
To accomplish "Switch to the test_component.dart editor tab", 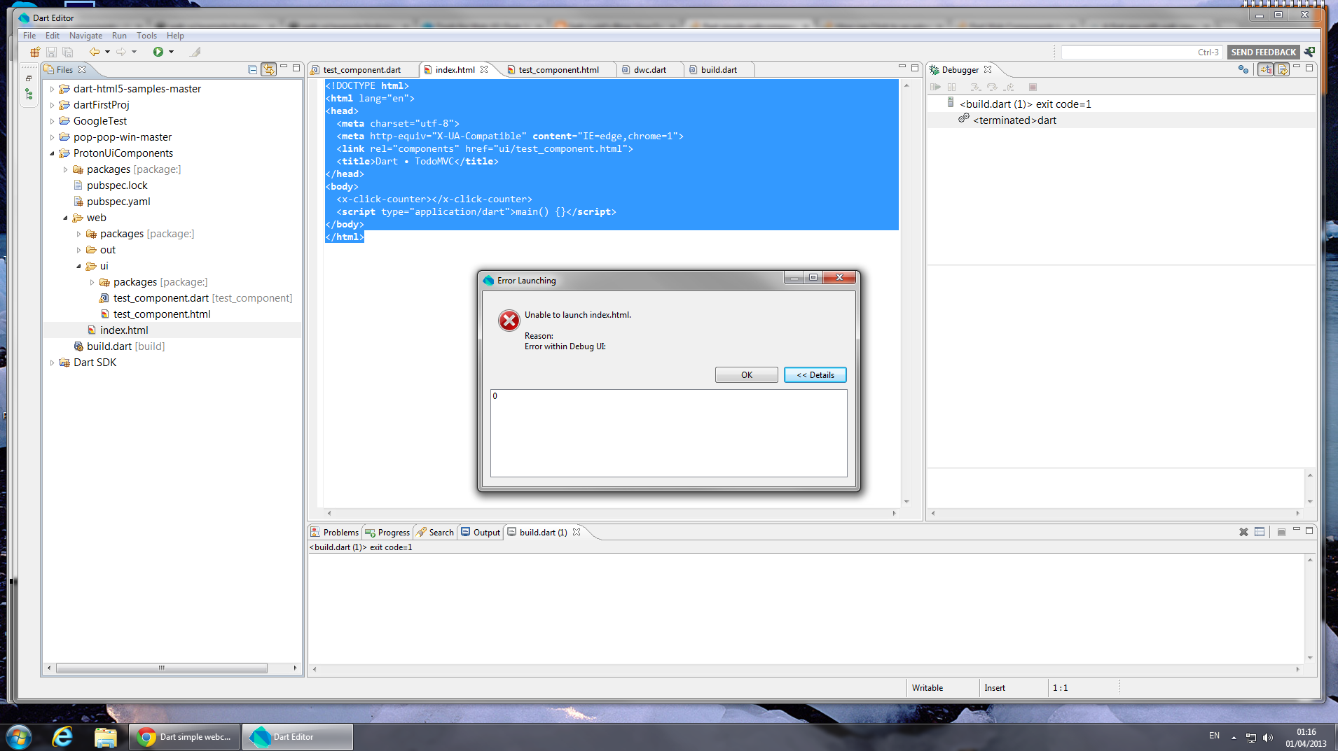I will pyautogui.click(x=361, y=70).
